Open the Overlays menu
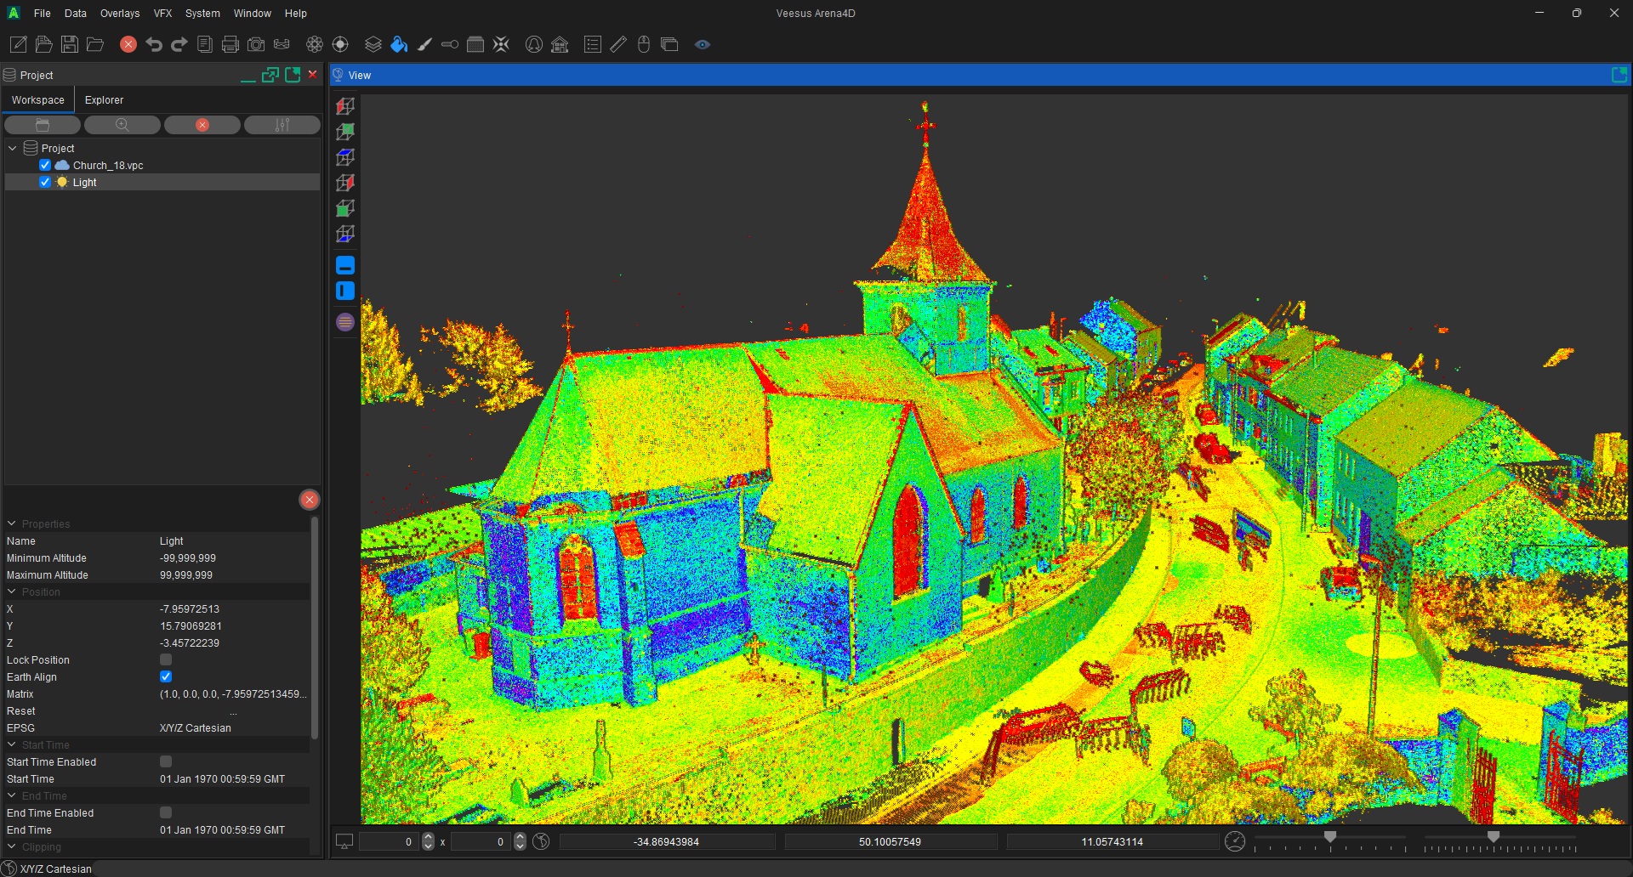Screen dimensions: 1633x877 (119, 14)
